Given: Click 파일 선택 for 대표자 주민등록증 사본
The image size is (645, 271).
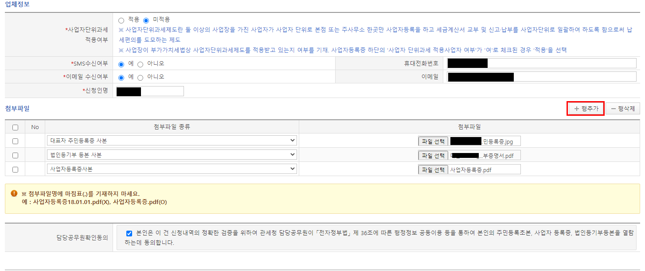Looking at the screenshot, I should [433, 141].
